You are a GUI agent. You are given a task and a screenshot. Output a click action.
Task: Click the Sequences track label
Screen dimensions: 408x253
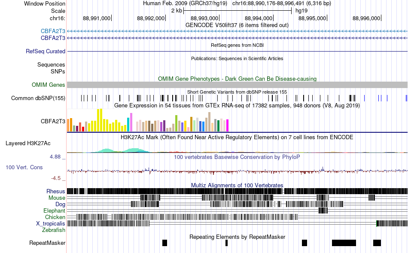[51, 64]
